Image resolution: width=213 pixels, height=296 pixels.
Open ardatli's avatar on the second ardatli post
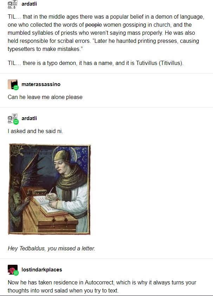pyautogui.click(x=12, y=118)
